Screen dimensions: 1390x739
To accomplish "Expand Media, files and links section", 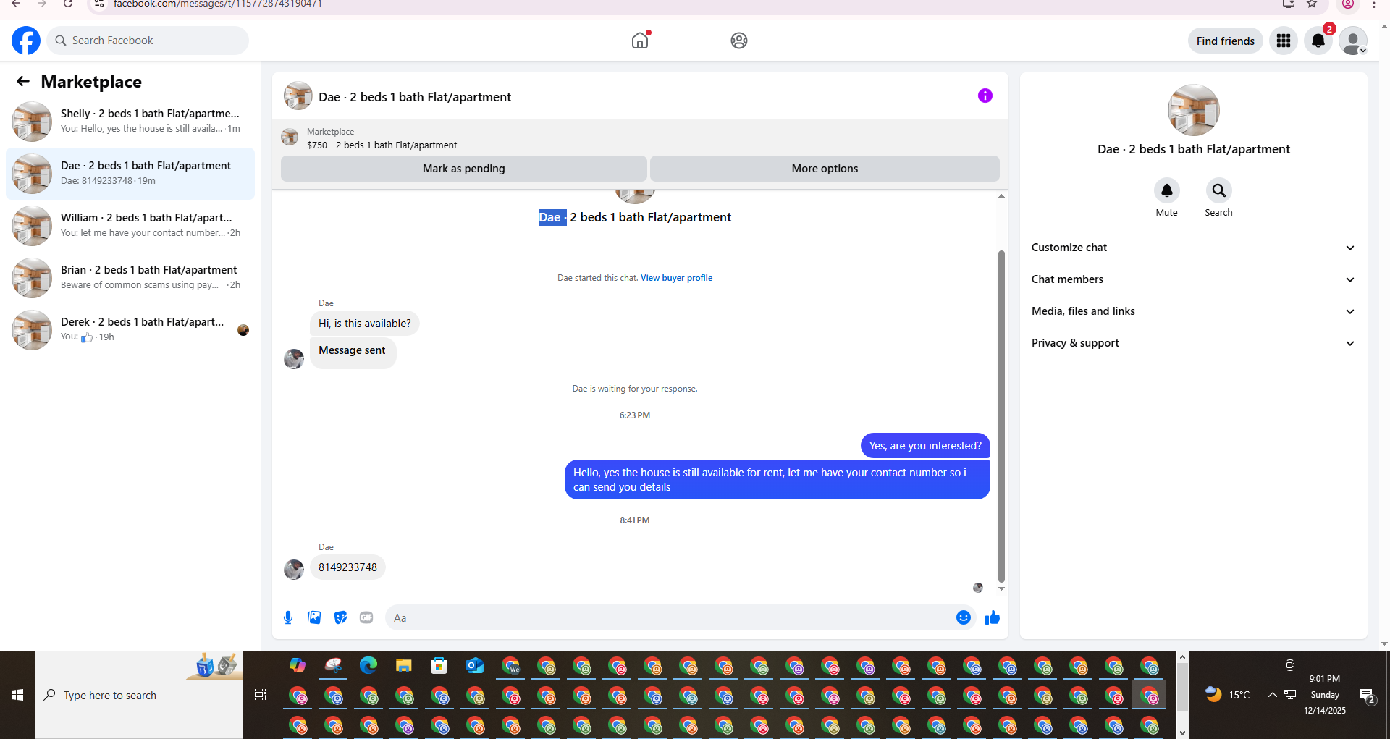I will (x=1193, y=311).
